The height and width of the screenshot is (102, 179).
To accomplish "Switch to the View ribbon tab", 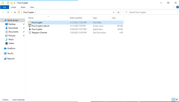I will pos(32,7).
